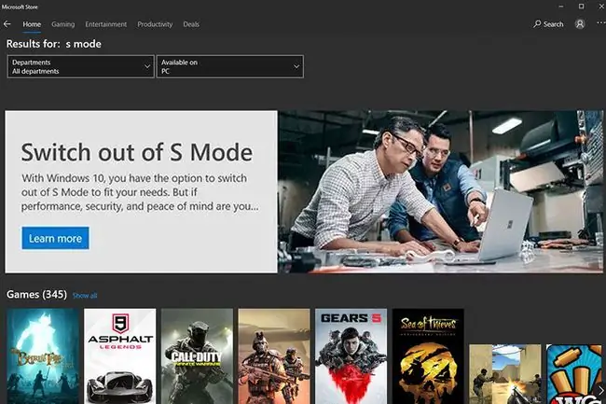Click Show all link next to Games
This screenshot has width=606, height=404.
click(85, 296)
